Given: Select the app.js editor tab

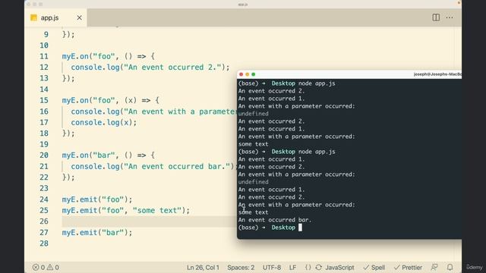Looking at the screenshot, I should [56, 17].
